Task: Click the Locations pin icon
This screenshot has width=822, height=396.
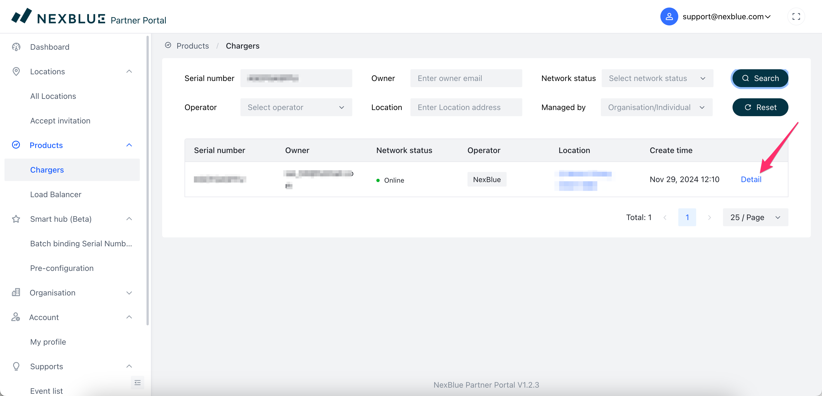Action: [x=16, y=71]
